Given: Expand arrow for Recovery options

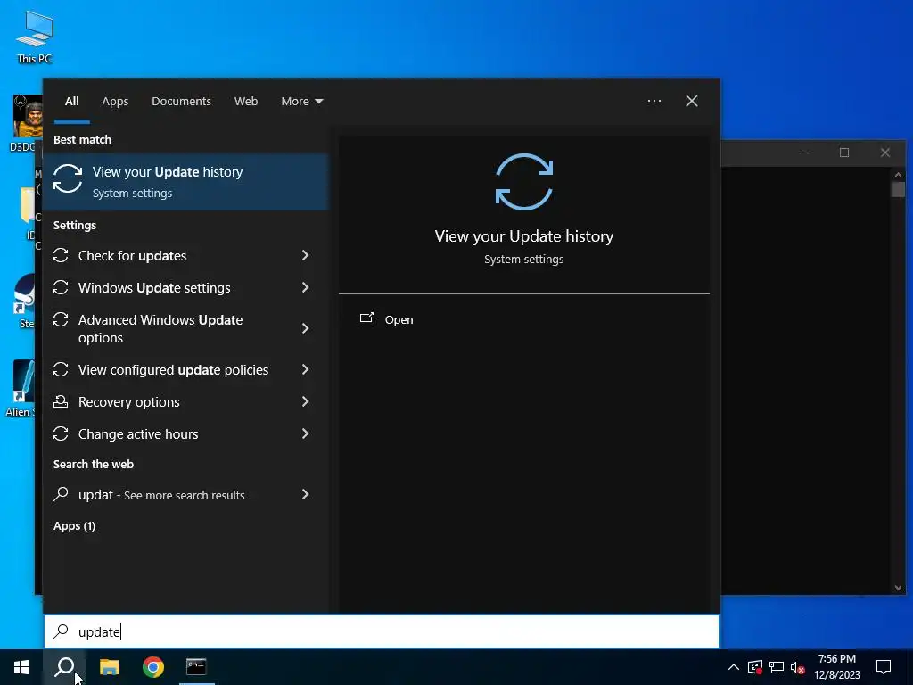Looking at the screenshot, I should [305, 401].
